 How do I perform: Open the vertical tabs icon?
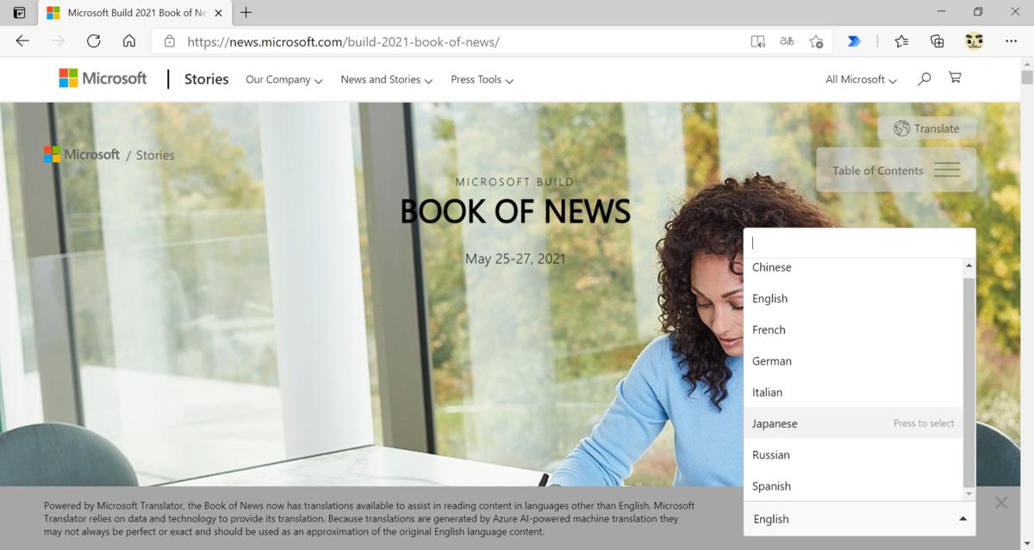point(19,13)
